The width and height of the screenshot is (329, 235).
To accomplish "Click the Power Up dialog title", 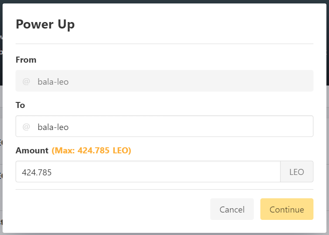I will 45,24.
